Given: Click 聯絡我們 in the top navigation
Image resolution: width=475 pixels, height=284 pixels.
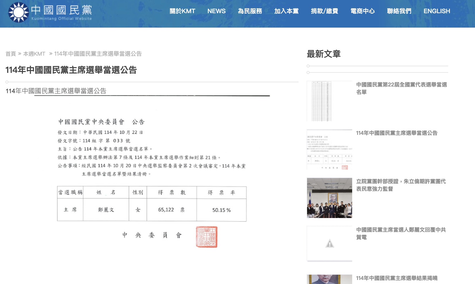Looking at the screenshot, I should 399,11.
